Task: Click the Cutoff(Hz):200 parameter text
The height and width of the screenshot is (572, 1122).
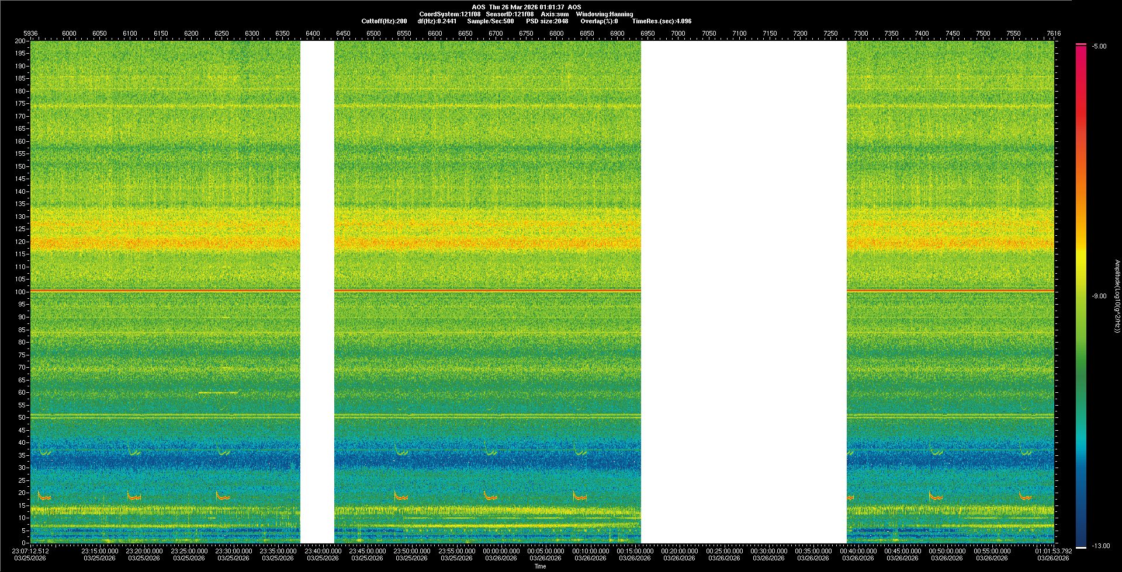Action: 384,21
